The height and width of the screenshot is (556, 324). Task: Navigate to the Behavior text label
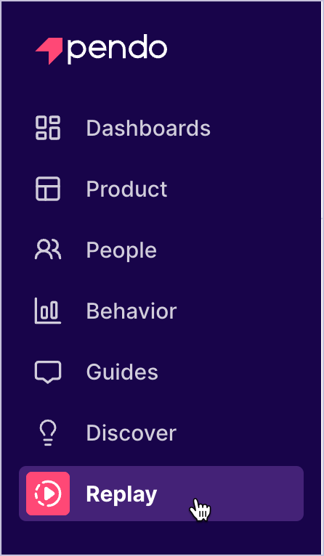click(x=131, y=311)
